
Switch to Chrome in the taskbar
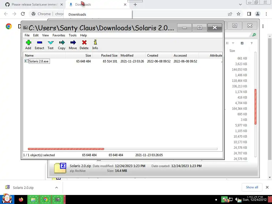pos(45,199)
